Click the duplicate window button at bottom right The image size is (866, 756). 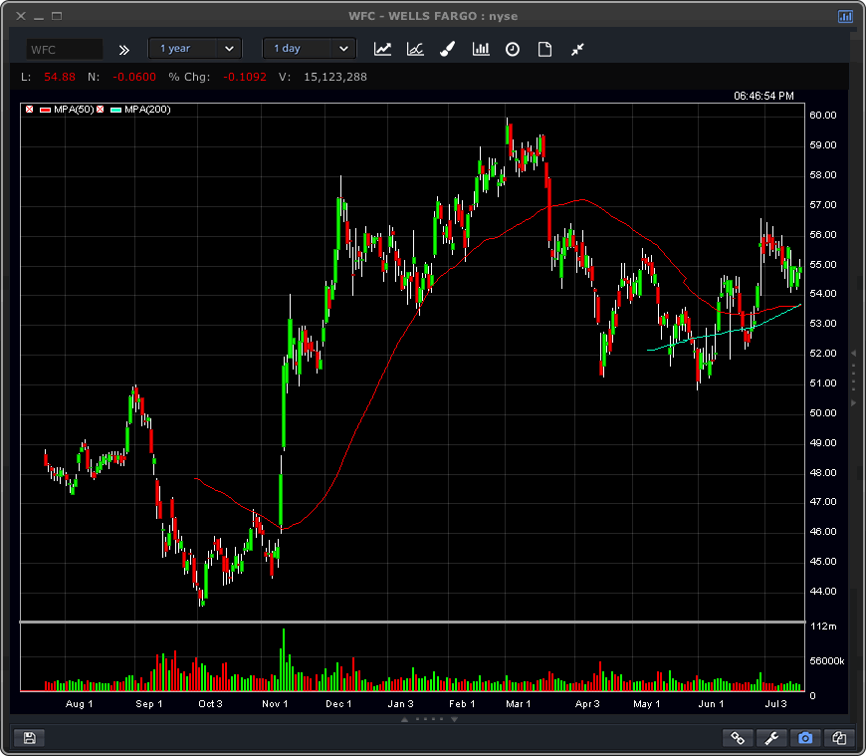tap(839, 738)
